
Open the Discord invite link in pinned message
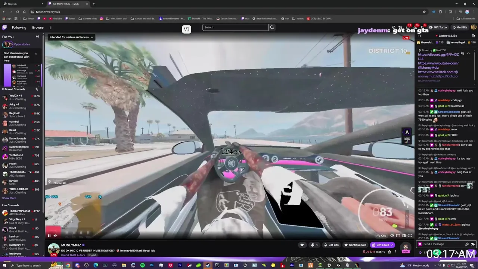438,57
